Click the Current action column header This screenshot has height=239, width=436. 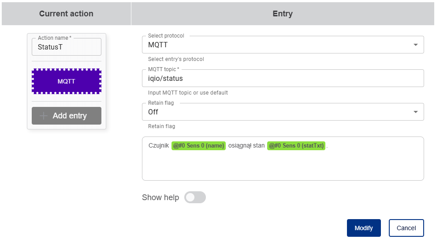click(66, 14)
